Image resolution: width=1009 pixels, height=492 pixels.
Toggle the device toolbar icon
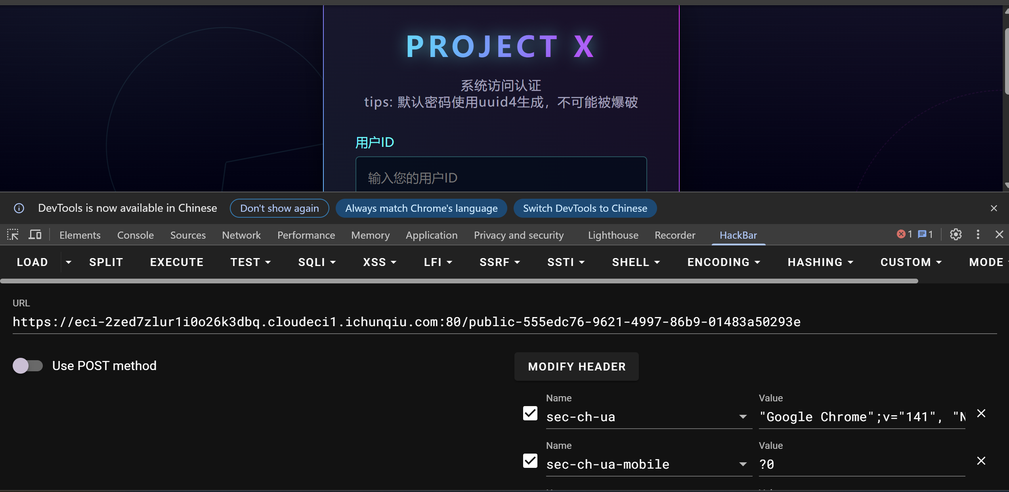[x=35, y=235]
